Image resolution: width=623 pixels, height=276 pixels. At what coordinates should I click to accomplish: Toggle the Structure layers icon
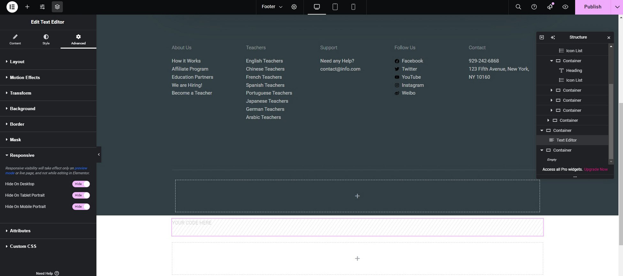[x=57, y=7]
